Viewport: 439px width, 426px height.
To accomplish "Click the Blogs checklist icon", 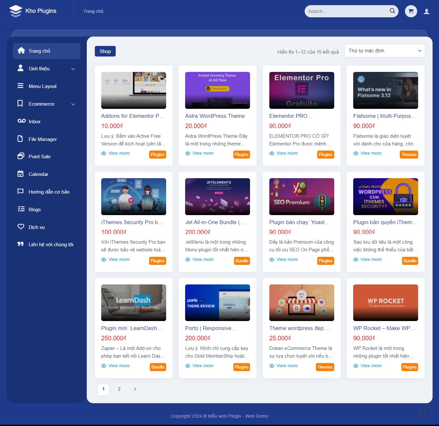I will (x=20, y=209).
